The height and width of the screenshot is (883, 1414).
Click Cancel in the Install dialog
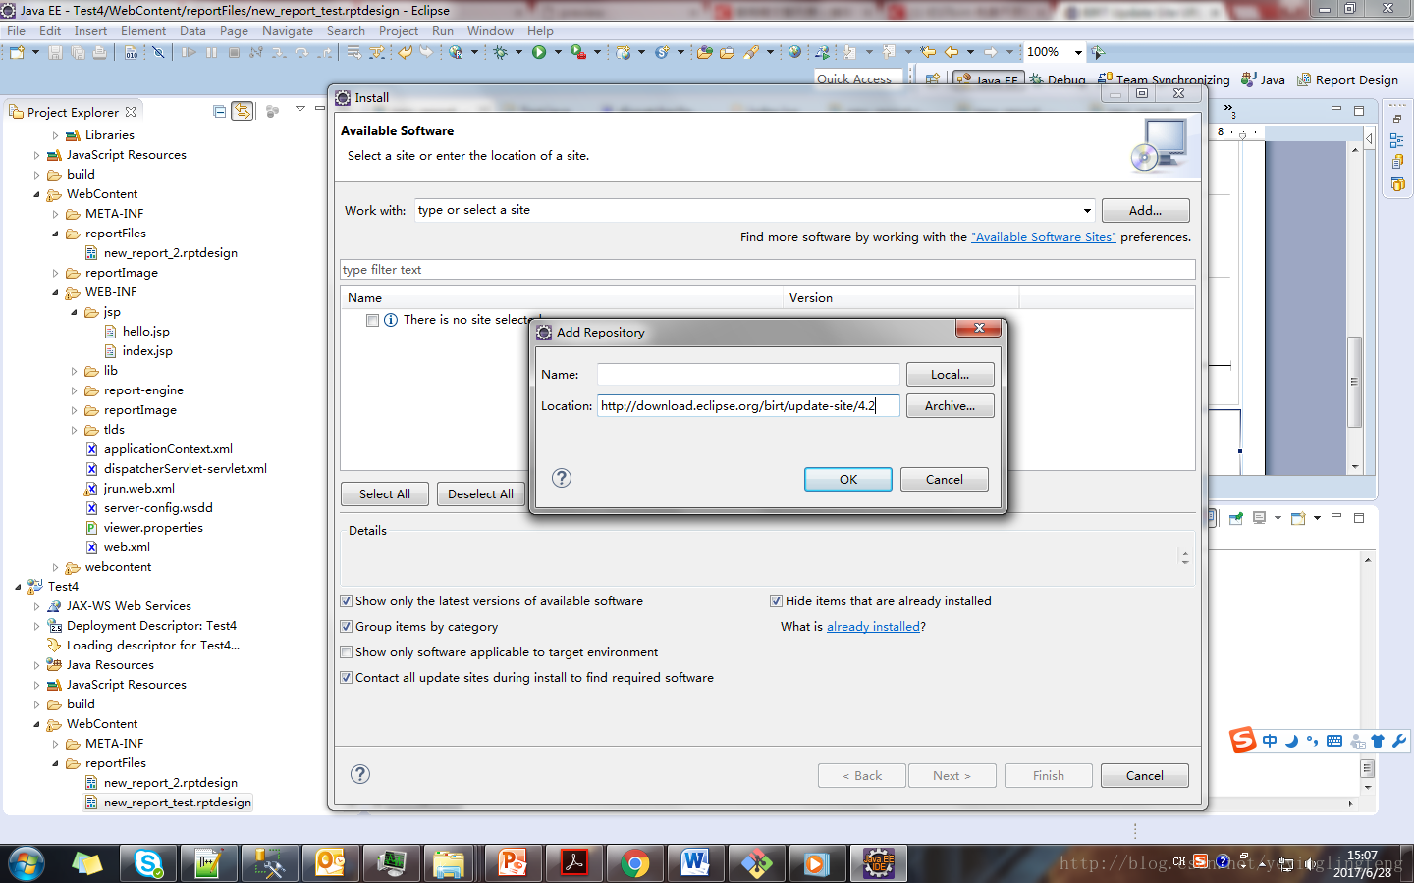[x=1145, y=775]
